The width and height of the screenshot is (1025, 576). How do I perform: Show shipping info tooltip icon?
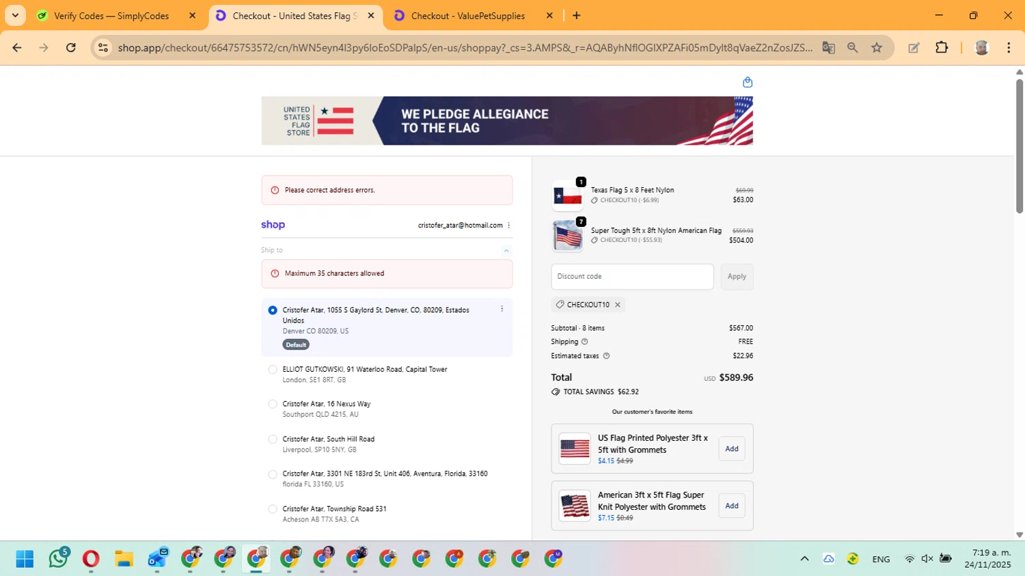(x=585, y=342)
